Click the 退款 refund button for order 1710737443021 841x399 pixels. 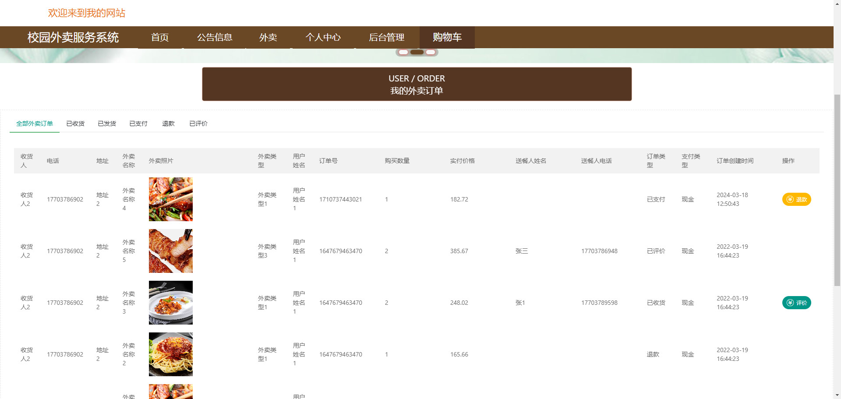796,199
